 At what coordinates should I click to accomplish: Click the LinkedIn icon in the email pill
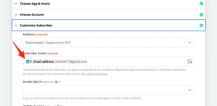[x=28, y=62]
